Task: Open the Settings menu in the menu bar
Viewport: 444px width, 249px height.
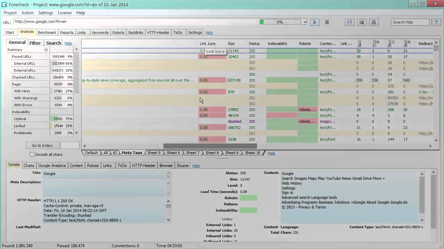Action: click(x=46, y=13)
